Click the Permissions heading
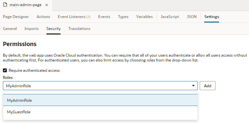The image size is (249, 123). [20, 44]
